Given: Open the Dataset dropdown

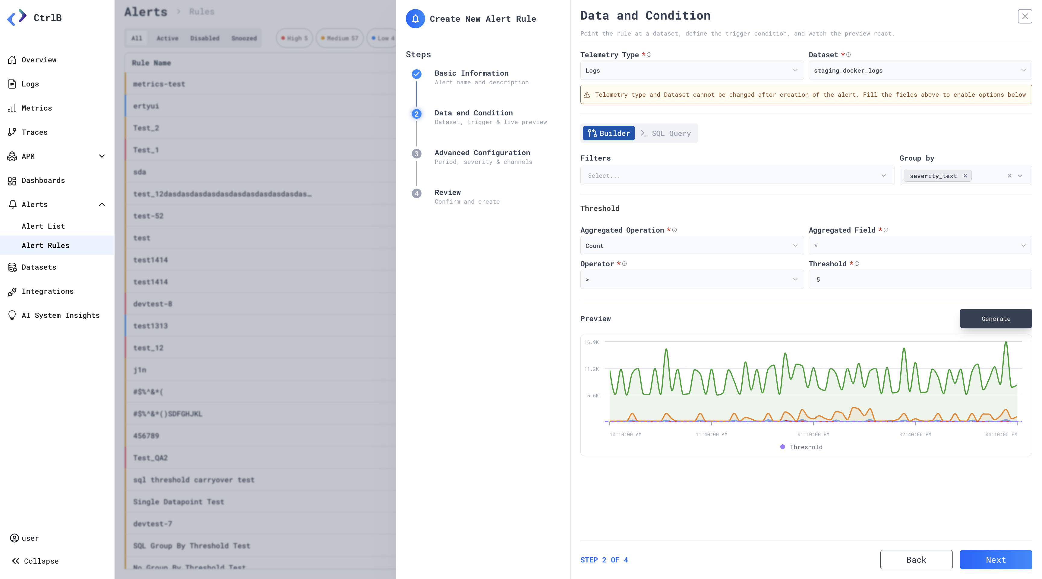Looking at the screenshot, I should click(920, 70).
